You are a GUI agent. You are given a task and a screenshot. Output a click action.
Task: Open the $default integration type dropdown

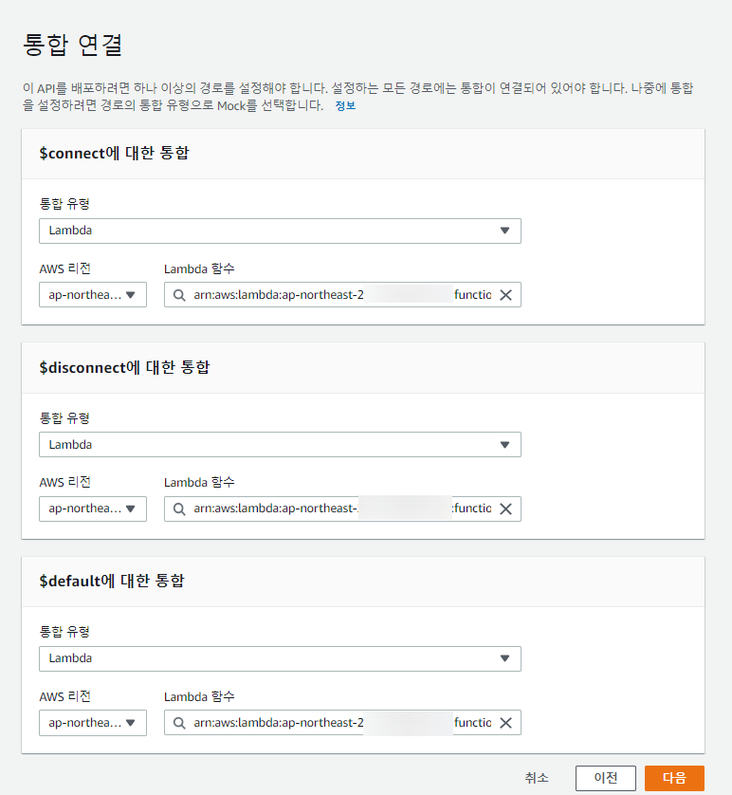[280, 658]
